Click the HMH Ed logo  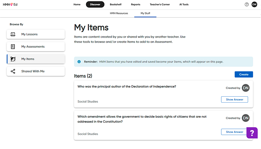[x=10, y=5]
